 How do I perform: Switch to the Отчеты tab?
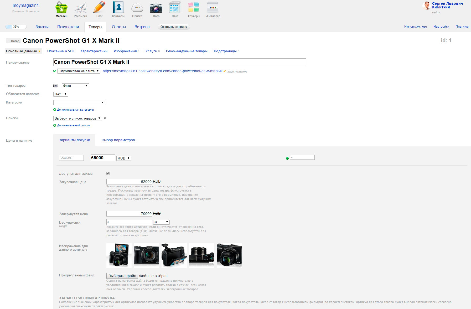[119, 27]
